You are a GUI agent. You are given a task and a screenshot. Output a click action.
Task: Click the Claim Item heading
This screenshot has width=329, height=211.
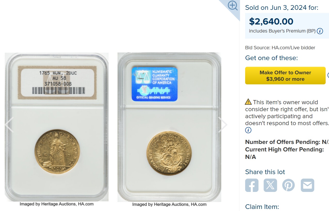(262, 207)
